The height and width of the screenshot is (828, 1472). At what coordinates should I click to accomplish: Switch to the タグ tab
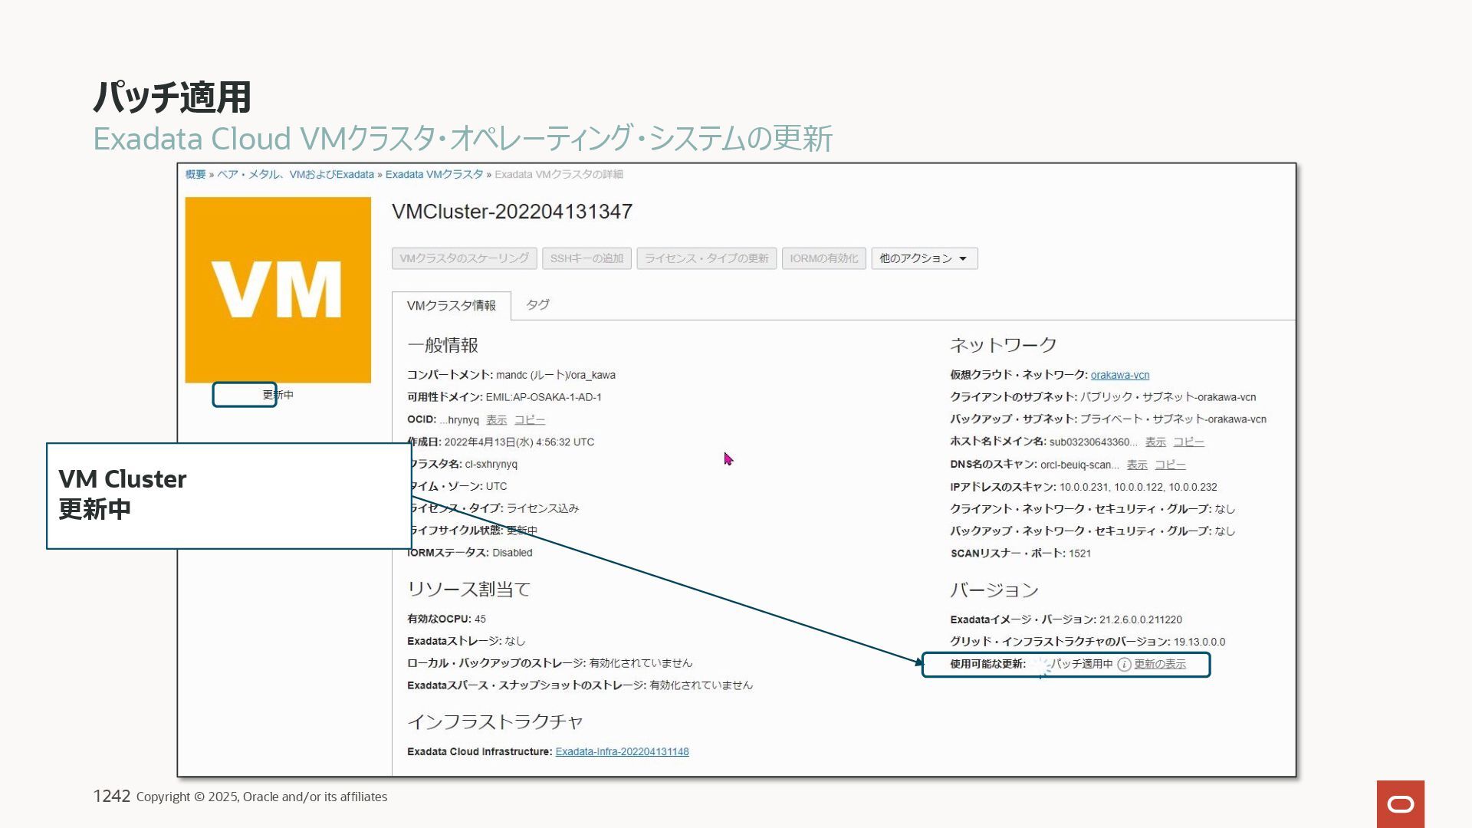point(537,305)
